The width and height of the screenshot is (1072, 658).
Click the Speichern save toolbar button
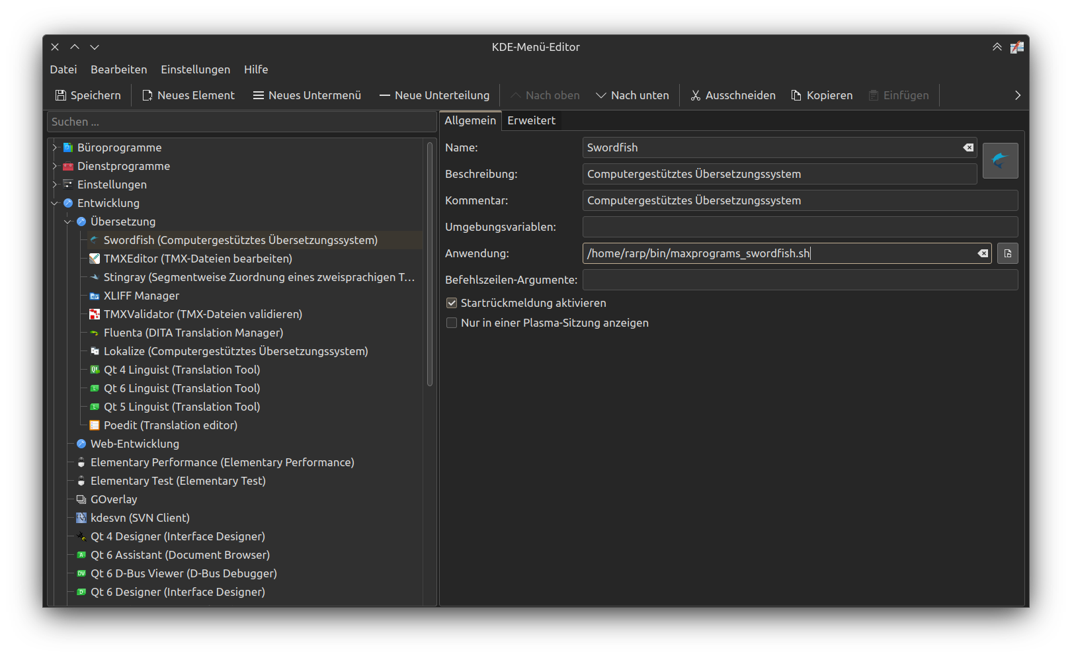pyautogui.click(x=88, y=95)
